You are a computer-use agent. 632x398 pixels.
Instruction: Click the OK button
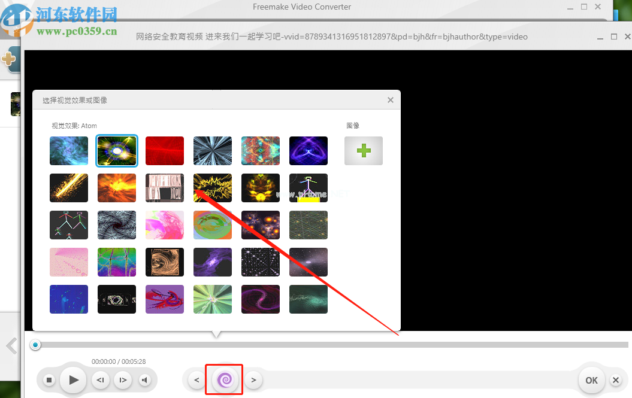591,380
